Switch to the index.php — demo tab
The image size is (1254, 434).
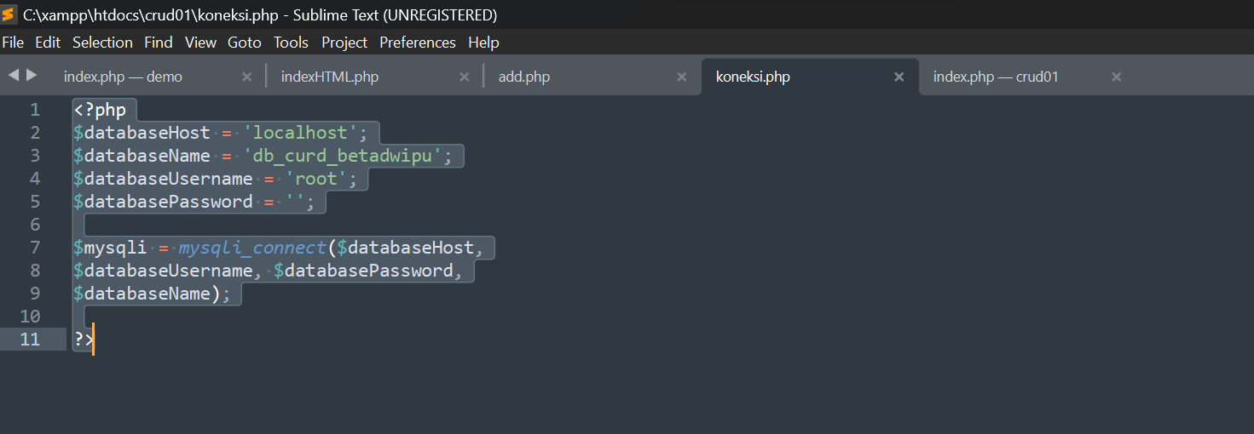pos(123,77)
